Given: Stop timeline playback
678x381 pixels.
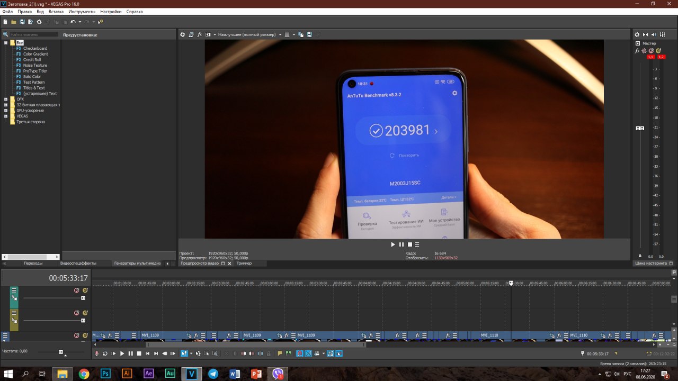Looking at the screenshot, I should [x=139, y=353].
